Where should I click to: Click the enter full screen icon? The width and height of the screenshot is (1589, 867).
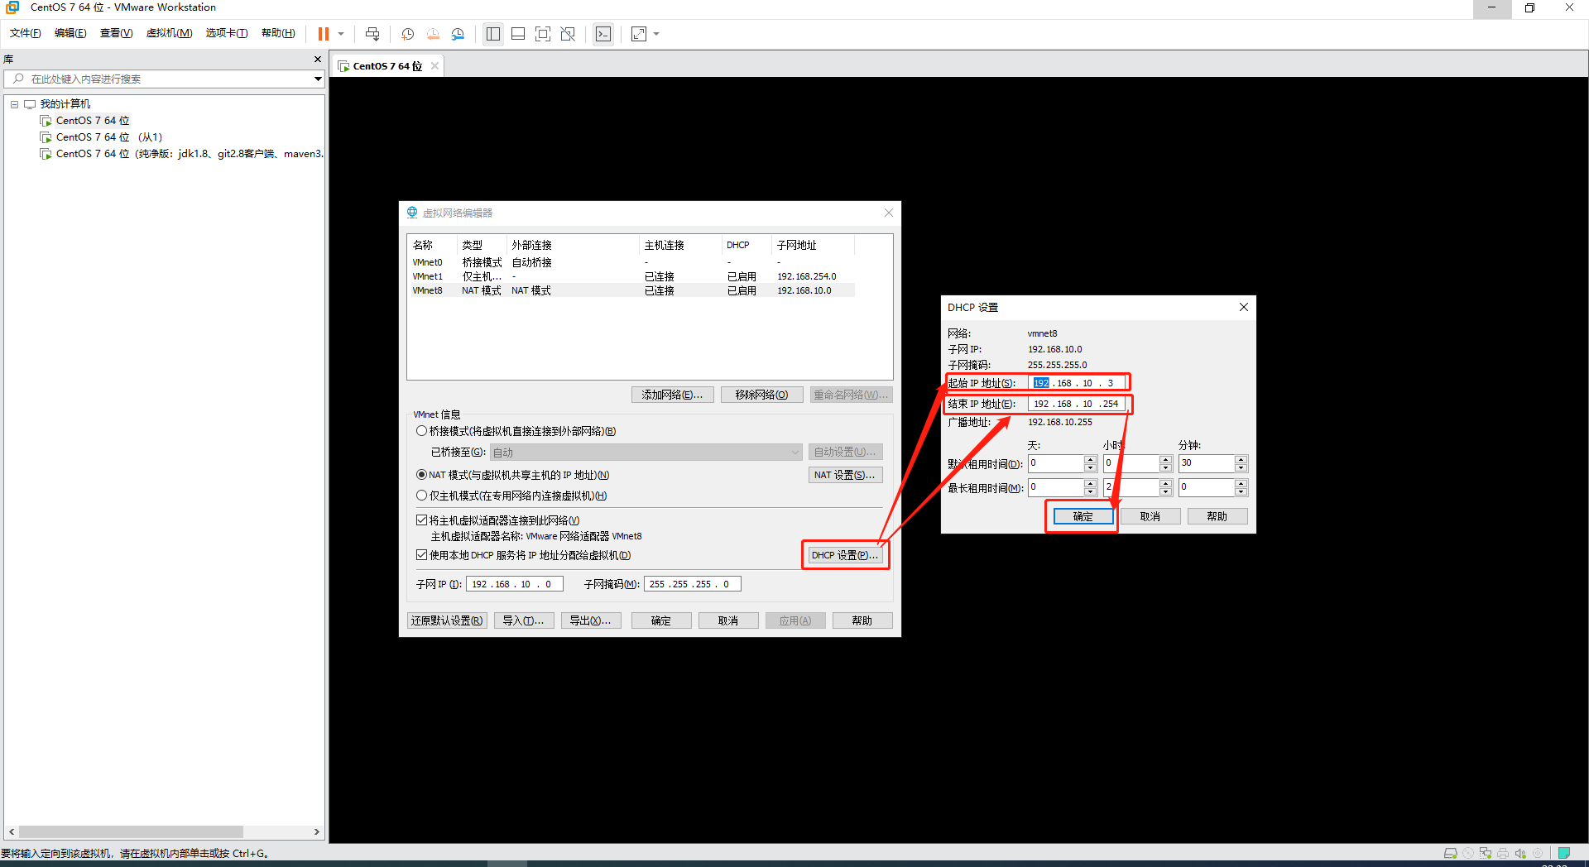coord(543,34)
